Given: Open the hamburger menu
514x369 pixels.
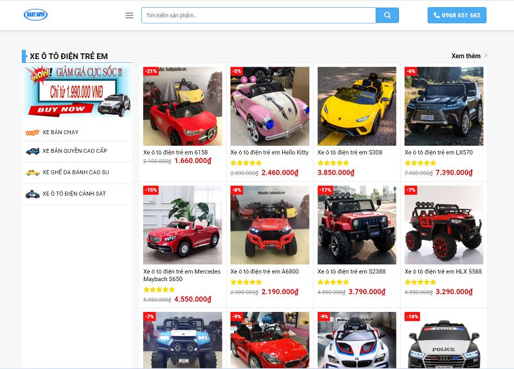Looking at the screenshot, I should (130, 15).
